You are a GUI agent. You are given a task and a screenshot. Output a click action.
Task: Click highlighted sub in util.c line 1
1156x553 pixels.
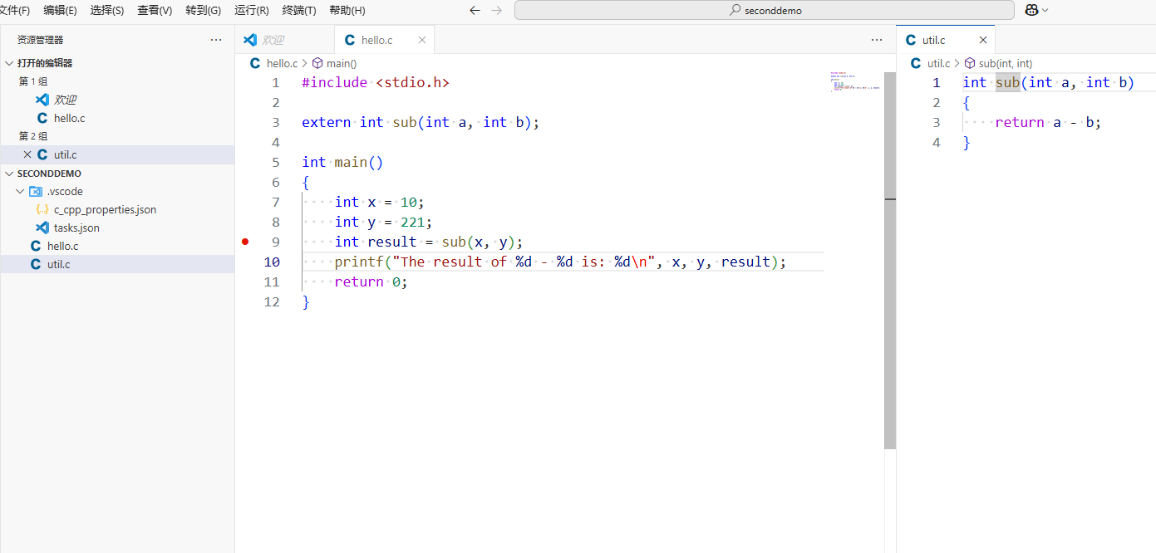[1007, 82]
